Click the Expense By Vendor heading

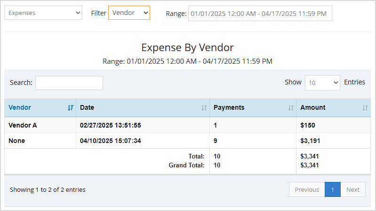[187, 47]
